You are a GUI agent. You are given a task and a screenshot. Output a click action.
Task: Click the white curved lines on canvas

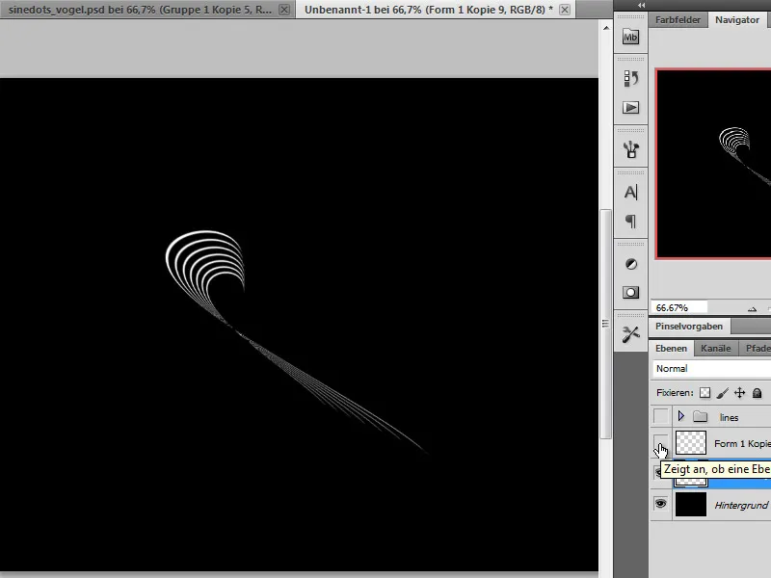click(x=205, y=266)
